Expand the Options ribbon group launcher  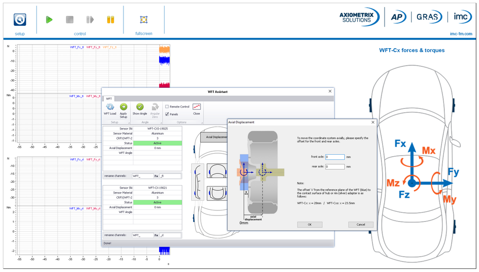click(x=202, y=123)
